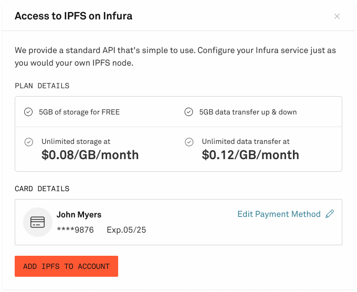357x292 pixels.
Task: Click checkmark icon beside Unlimited data transfer
Action: pos(189,142)
